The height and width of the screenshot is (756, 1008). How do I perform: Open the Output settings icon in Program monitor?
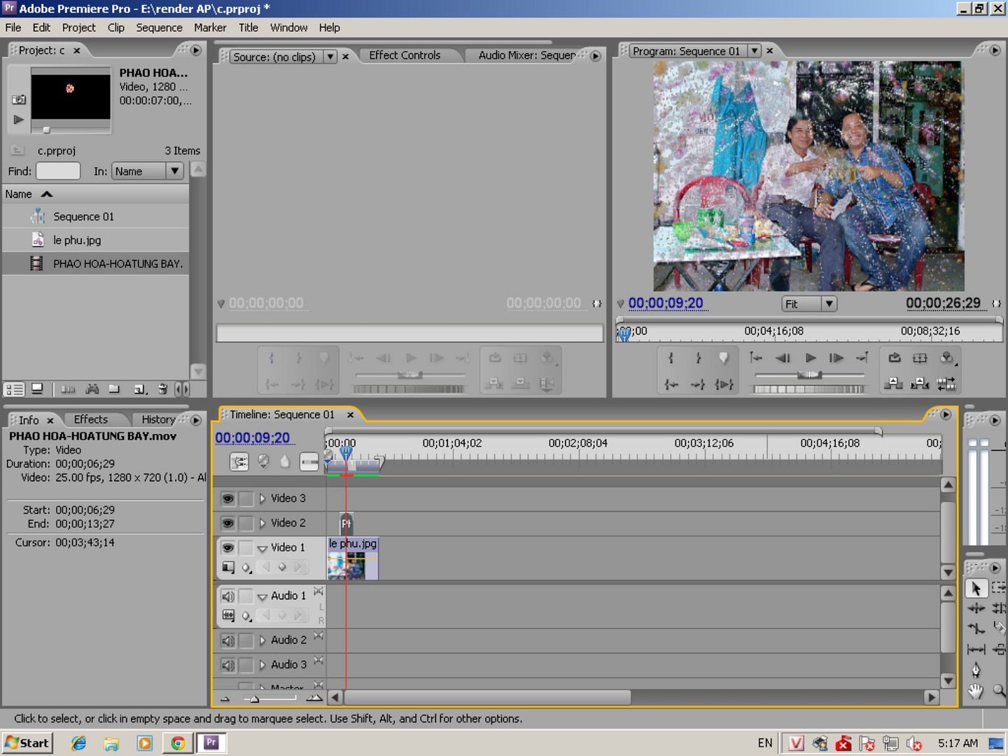[x=947, y=358]
